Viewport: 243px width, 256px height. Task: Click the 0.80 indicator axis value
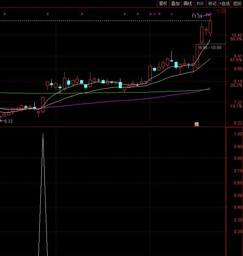[238, 158]
